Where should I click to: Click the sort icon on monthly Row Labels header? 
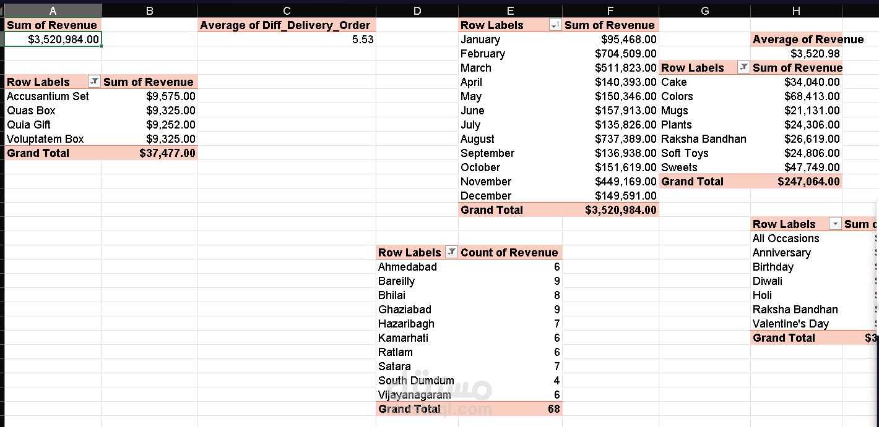pos(555,25)
